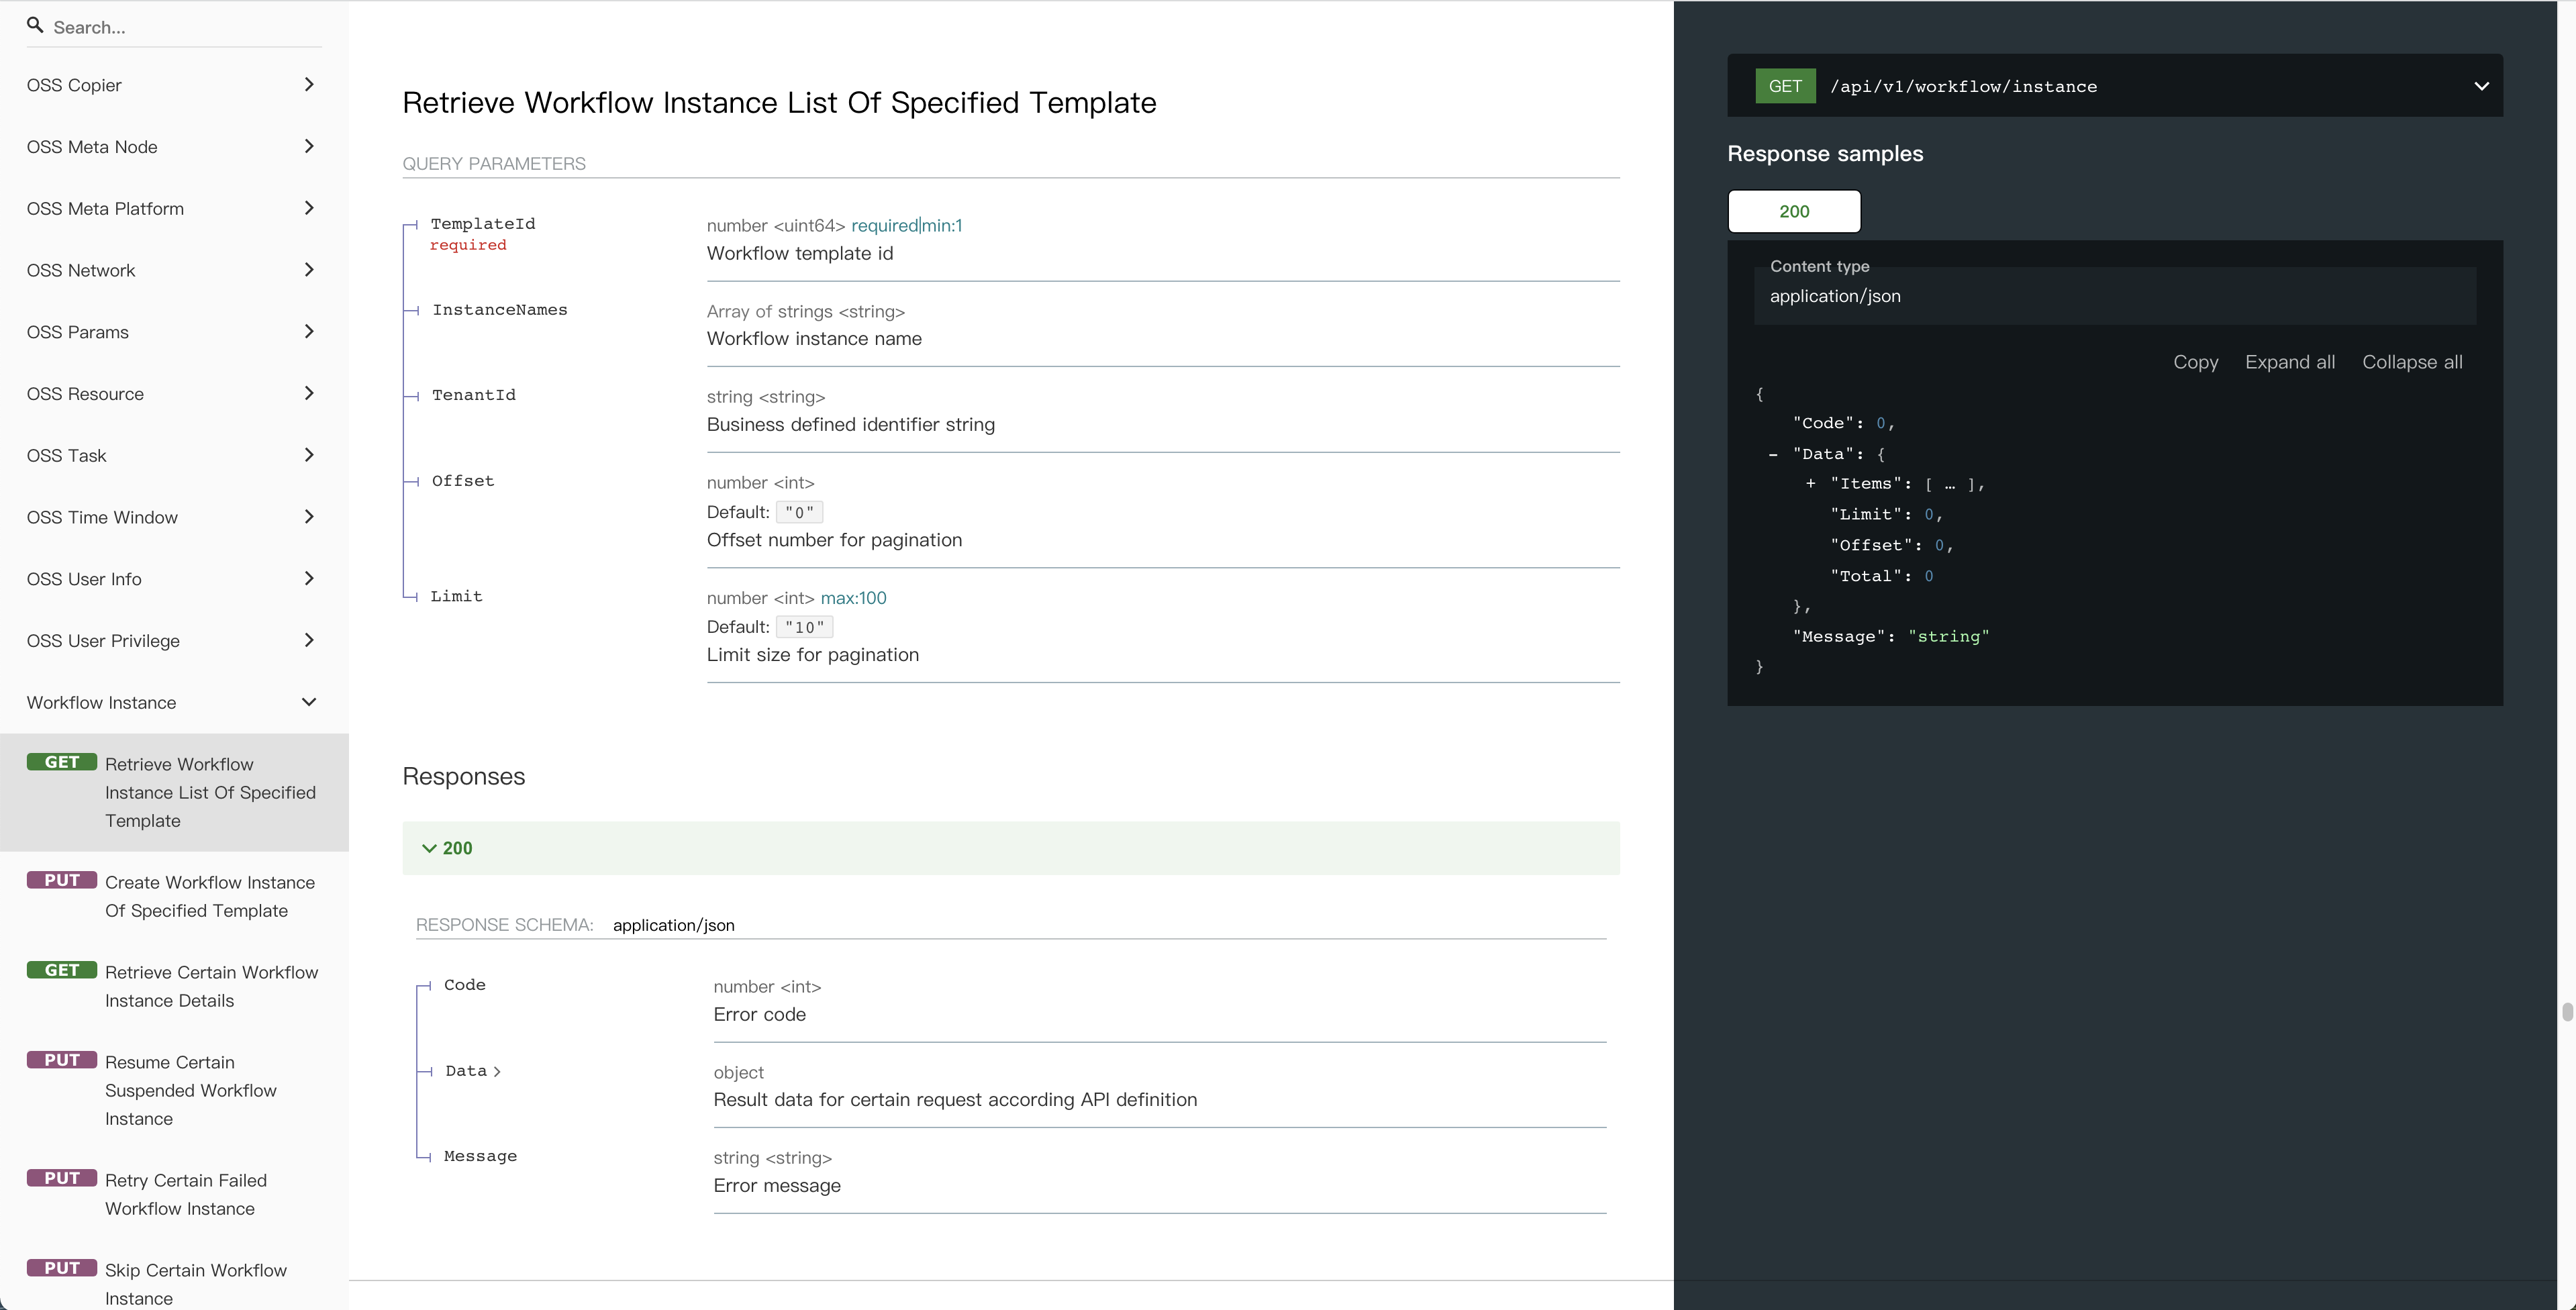Image resolution: width=2576 pixels, height=1310 pixels.
Task: Collapse the "Data" JSON node minus
Action: click(1773, 455)
